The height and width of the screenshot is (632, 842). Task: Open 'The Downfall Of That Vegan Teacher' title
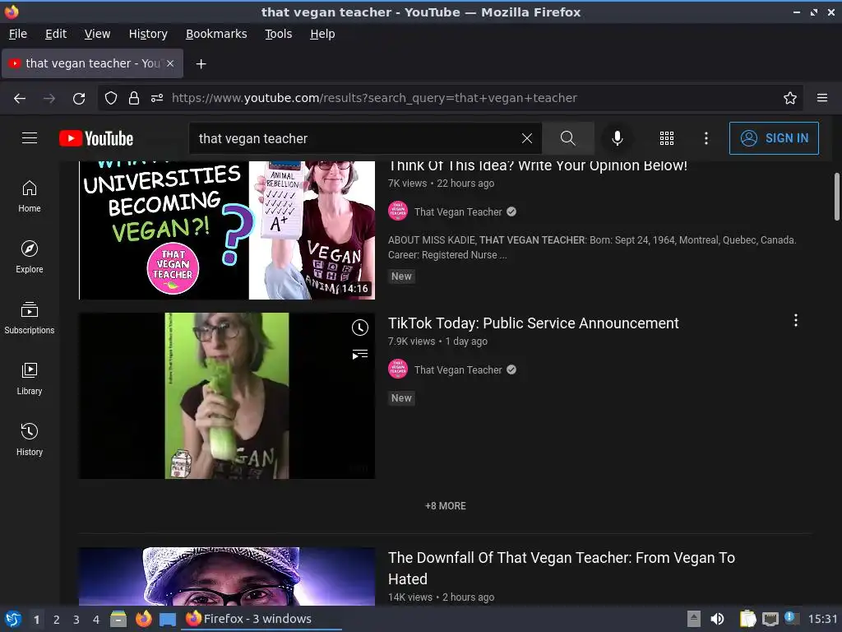pos(561,568)
